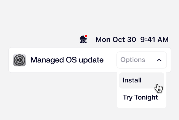Click the Oct 30 portion of the date
The image size is (179, 120).
(124, 40)
